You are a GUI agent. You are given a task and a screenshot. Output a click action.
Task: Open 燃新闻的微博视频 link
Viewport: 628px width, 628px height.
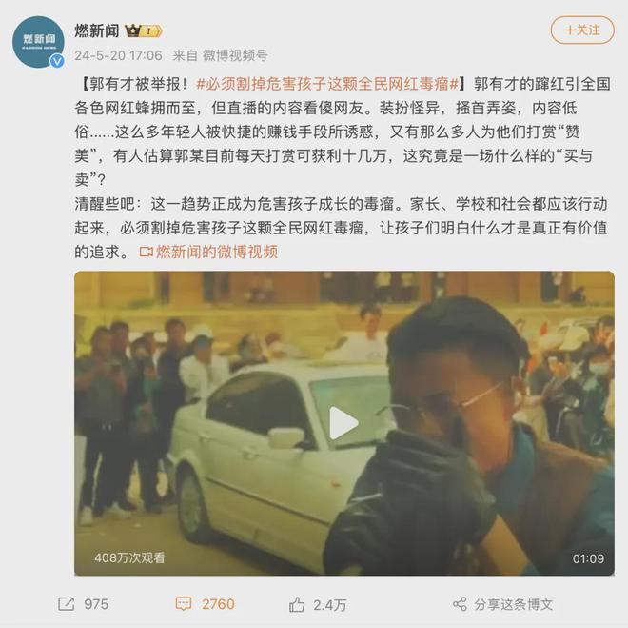pyautogui.click(x=217, y=252)
